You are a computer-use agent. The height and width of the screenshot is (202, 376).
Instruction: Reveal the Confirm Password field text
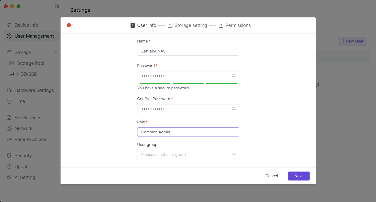click(234, 109)
